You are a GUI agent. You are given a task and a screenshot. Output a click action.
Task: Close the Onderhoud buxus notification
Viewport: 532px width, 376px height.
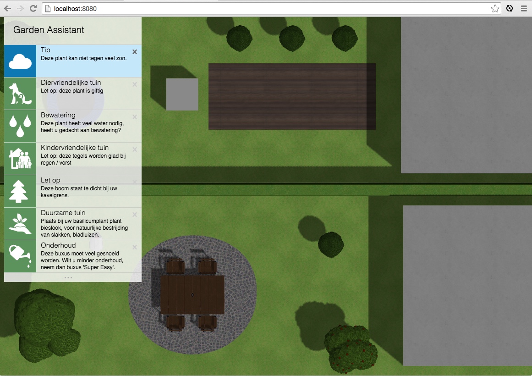pyautogui.click(x=135, y=247)
